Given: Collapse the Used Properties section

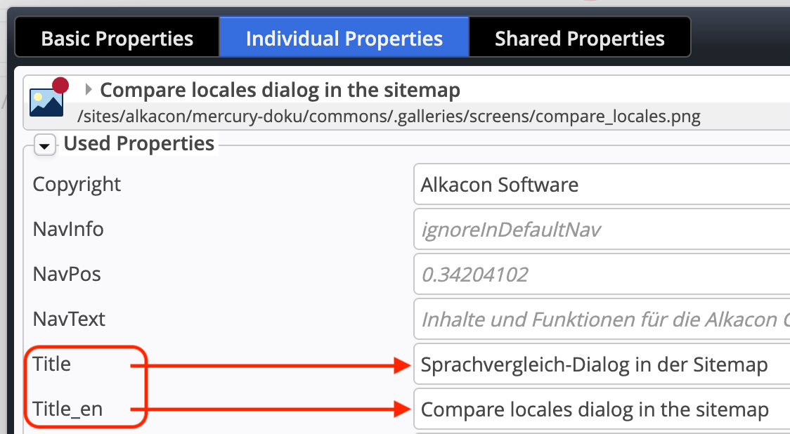Looking at the screenshot, I should coord(45,145).
